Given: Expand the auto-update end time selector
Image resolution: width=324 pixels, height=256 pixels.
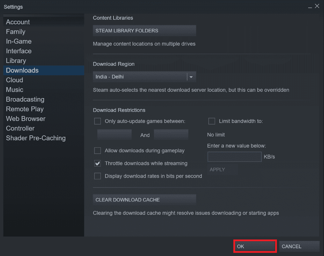Looking at the screenshot, I should (x=171, y=134).
